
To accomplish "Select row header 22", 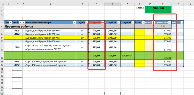I will tap(2, 94).
